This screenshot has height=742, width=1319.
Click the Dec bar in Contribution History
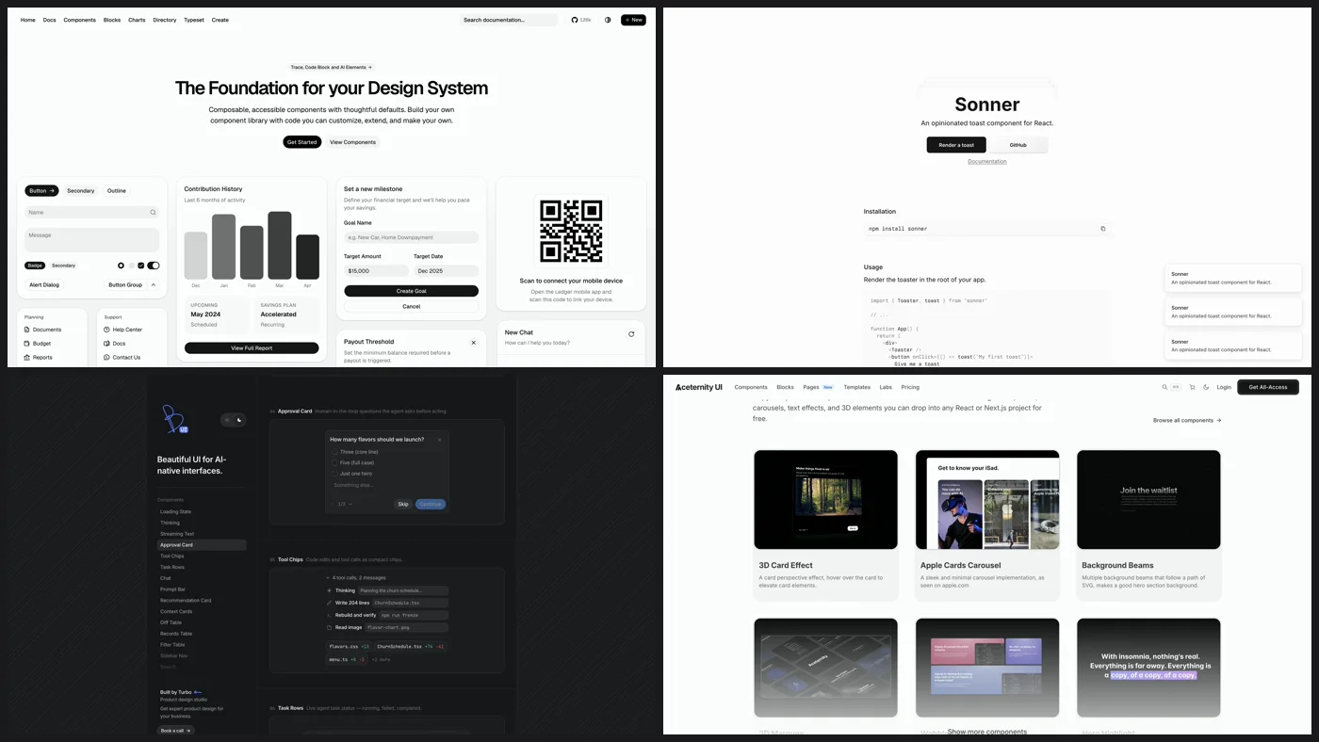point(196,255)
